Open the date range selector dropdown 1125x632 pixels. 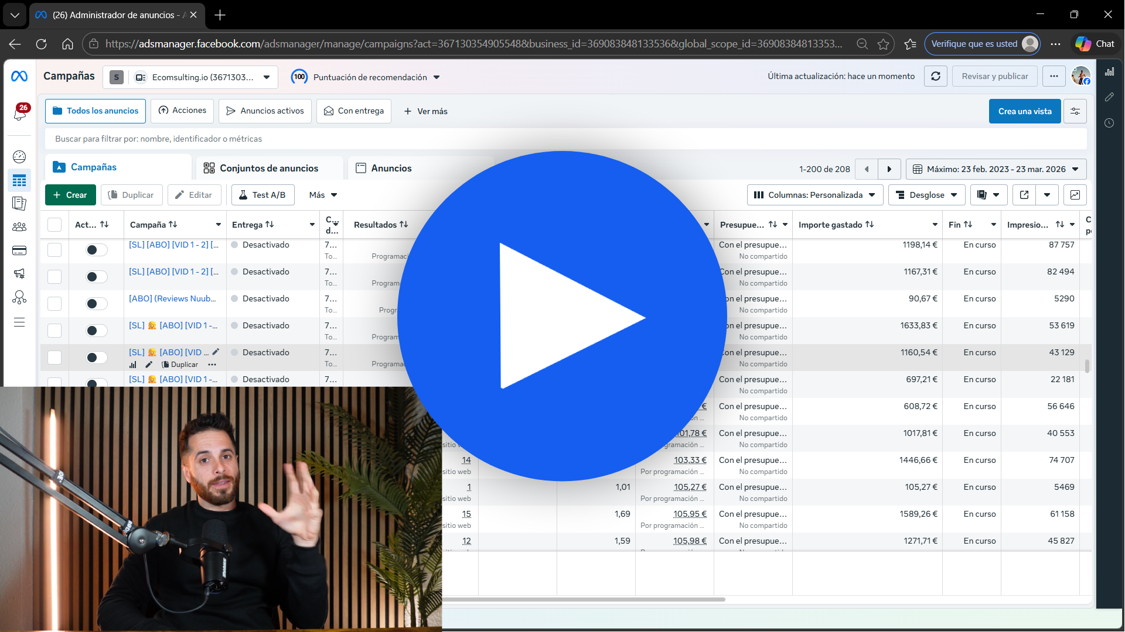(x=996, y=169)
